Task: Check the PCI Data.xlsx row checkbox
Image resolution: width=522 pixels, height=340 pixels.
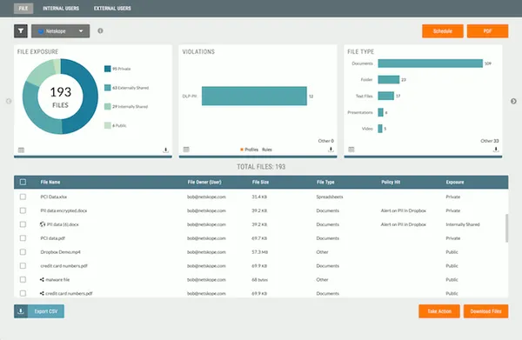Action: tap(23, 197)
